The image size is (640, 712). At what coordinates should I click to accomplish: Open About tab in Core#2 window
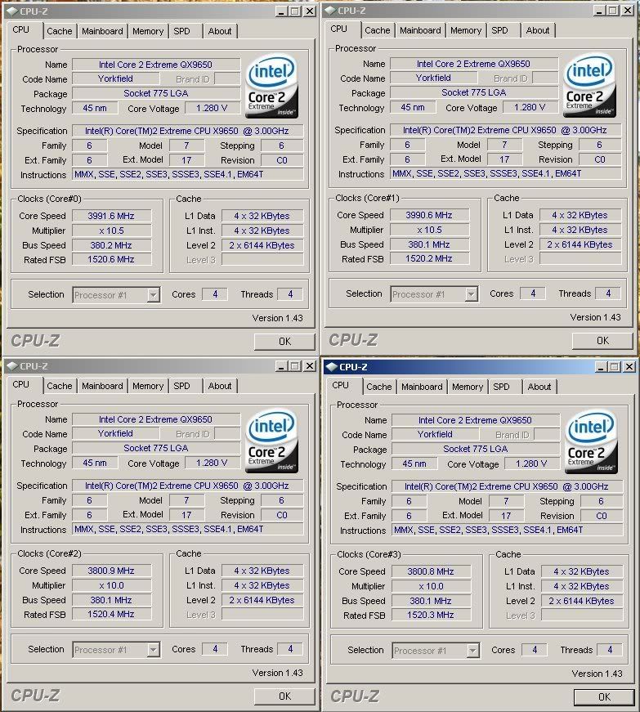coord(220,386)
